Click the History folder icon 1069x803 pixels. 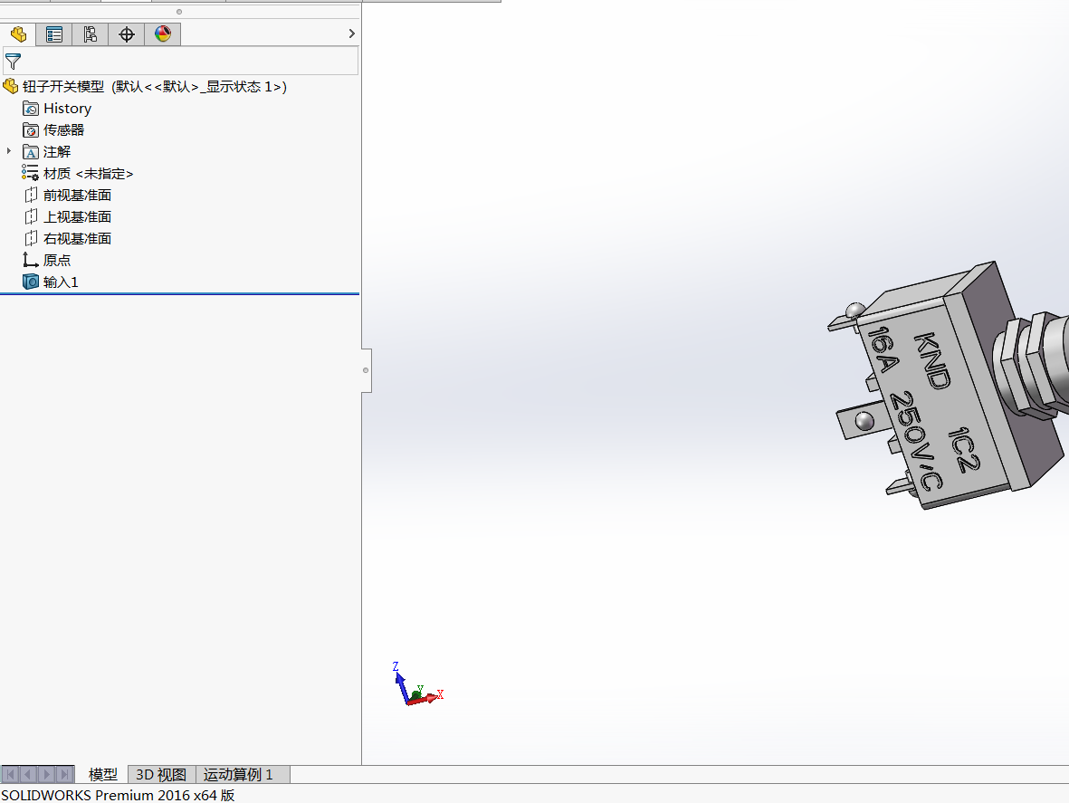coord(31,109)
